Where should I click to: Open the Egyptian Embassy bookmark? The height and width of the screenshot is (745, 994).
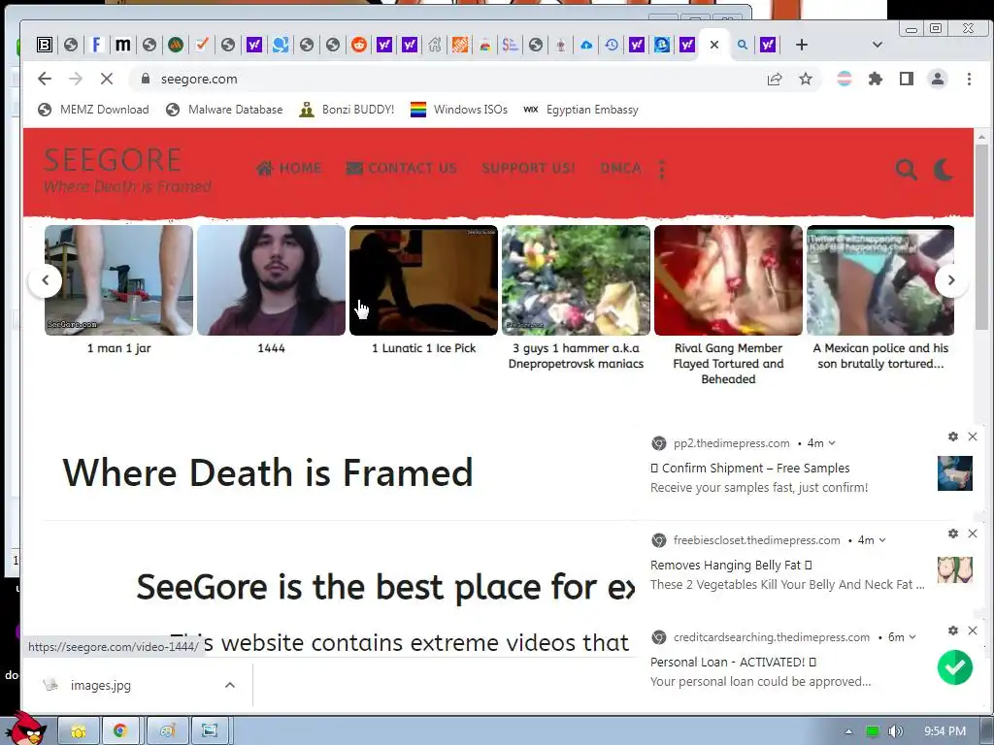(x=580, y=110)
